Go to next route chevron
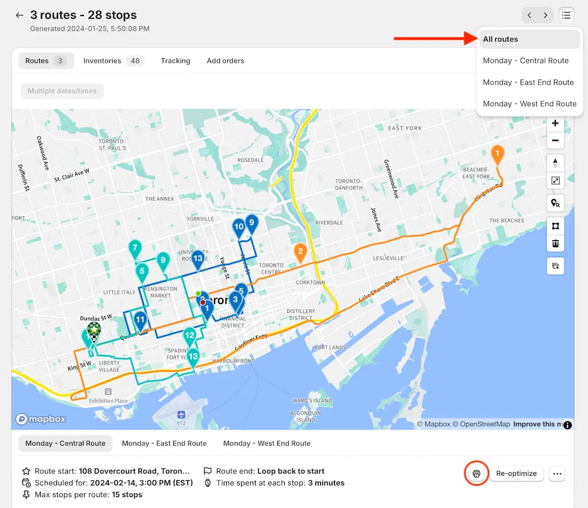The height and width of the screenshot is (508, 588). (545, 16)
